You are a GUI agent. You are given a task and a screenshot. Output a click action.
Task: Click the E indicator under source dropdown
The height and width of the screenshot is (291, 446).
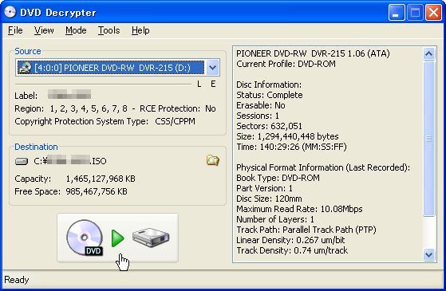(213, 85)
